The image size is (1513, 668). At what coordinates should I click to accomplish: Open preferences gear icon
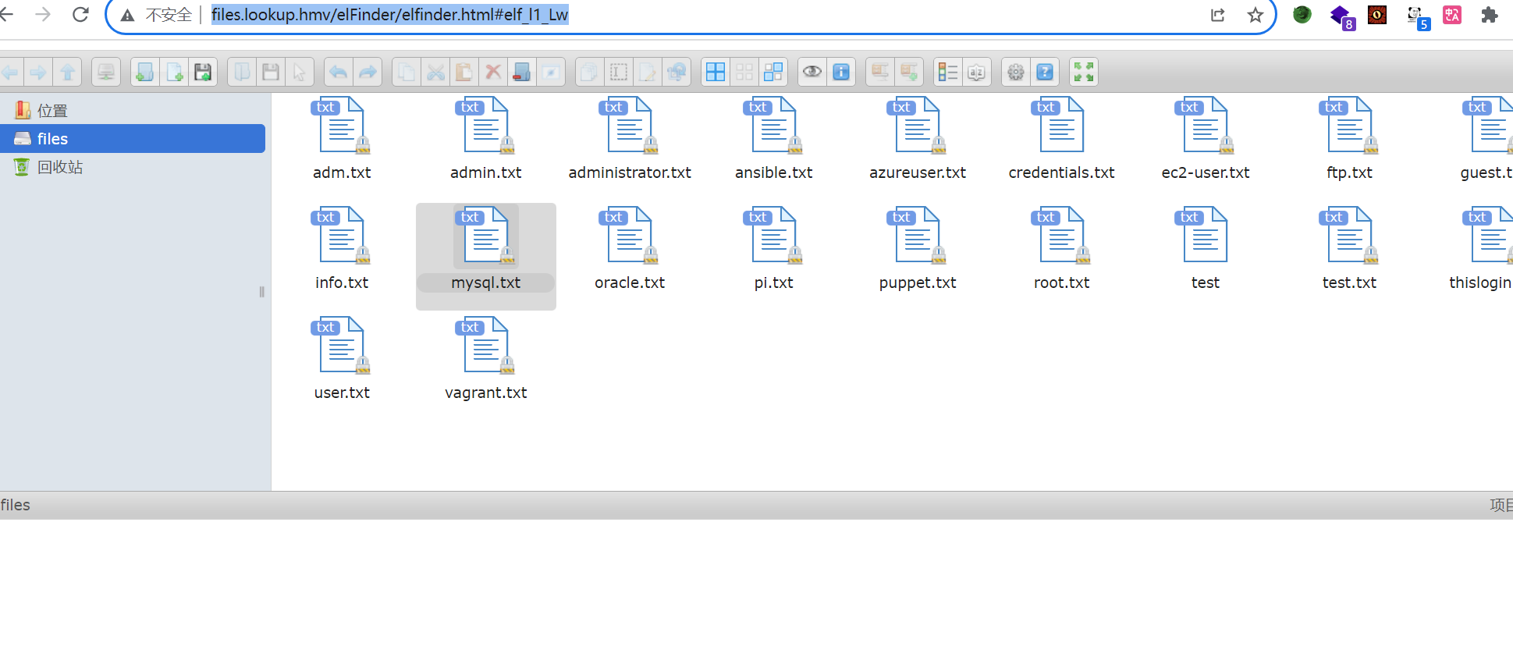tap(1016, 73)
